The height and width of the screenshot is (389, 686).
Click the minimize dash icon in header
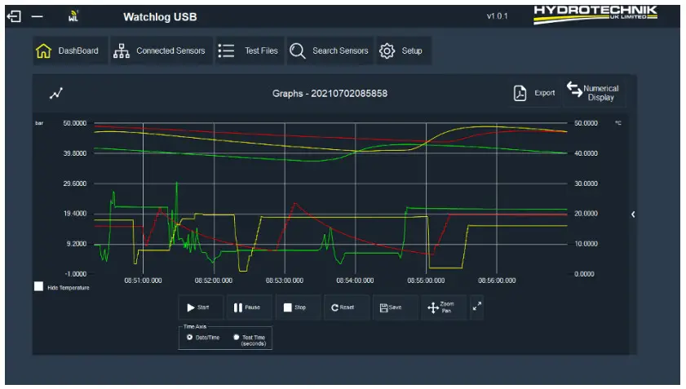[x=38, y=16]
